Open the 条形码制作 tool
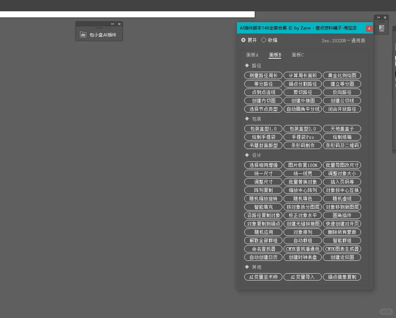The width and height of the screenshot is (396, 318). pyautogui.click(x=302, y=145)
